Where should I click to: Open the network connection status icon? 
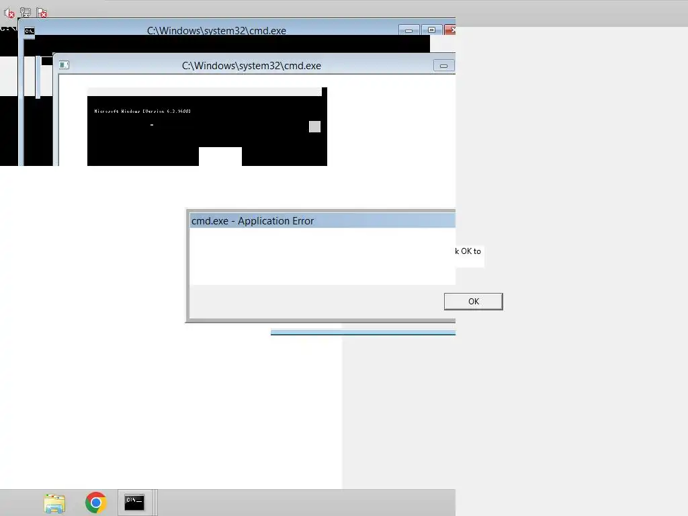pyautogui.click(x=26, y=13)
